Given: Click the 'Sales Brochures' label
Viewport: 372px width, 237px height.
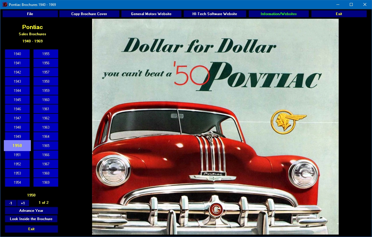Looking at the screenshot, I should pos(32,34).
